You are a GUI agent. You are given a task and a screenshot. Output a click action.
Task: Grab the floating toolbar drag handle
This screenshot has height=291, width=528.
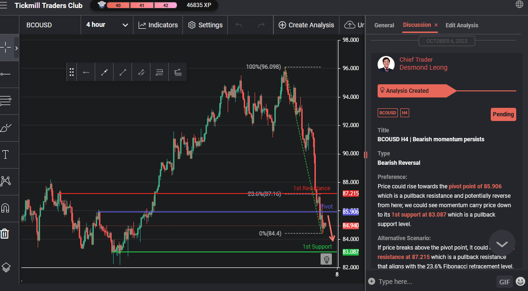[x=71, y=72]
